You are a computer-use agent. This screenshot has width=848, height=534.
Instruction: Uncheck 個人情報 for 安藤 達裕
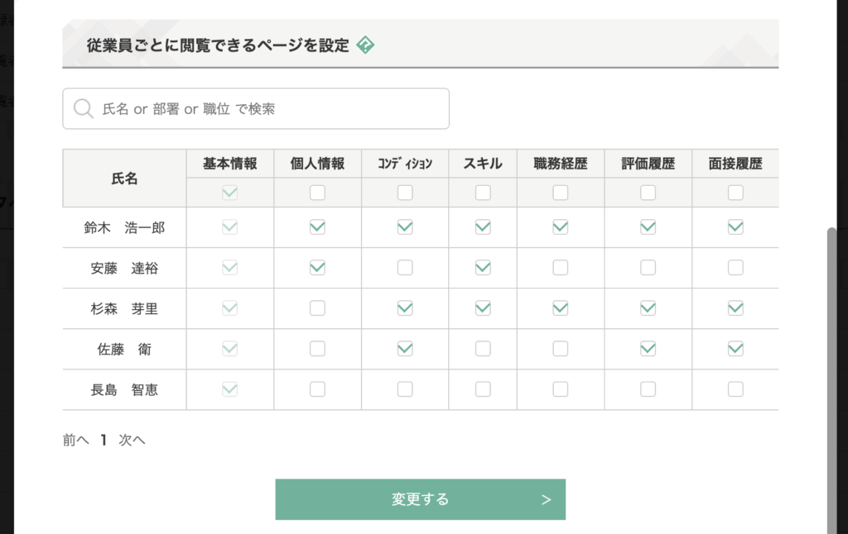(317, 268)
